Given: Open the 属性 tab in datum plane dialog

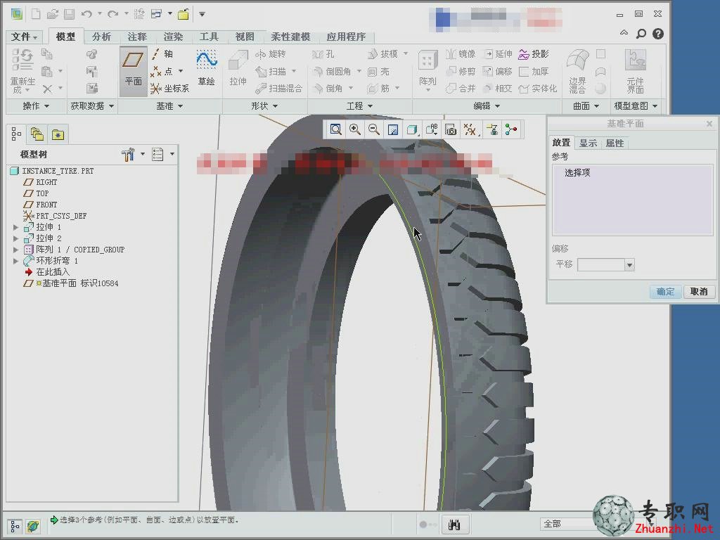Looking at the screenshot, I should [615, 143].
